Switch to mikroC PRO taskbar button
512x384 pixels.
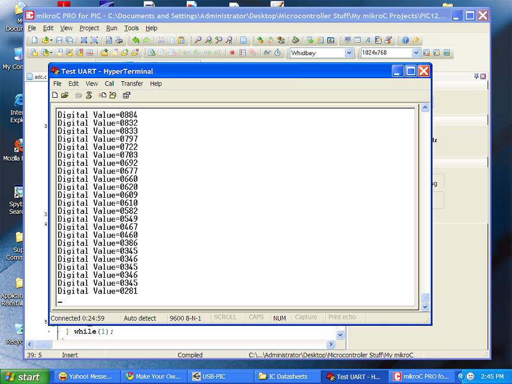click(421, 376)
